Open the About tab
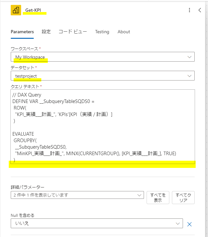This screenshot has height=237, width=208. pyautogui.click(x=124, y=32)
